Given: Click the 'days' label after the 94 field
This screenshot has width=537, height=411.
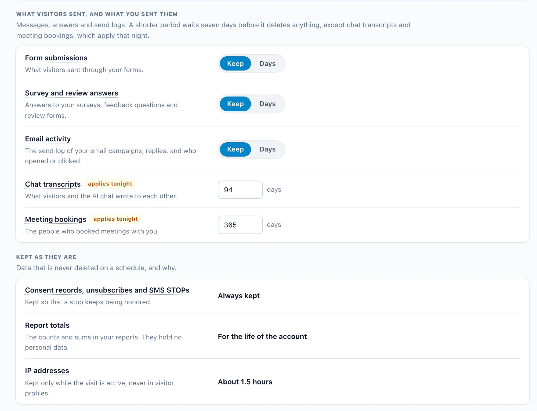Looking at the screenshot, I should pos(274,190).
